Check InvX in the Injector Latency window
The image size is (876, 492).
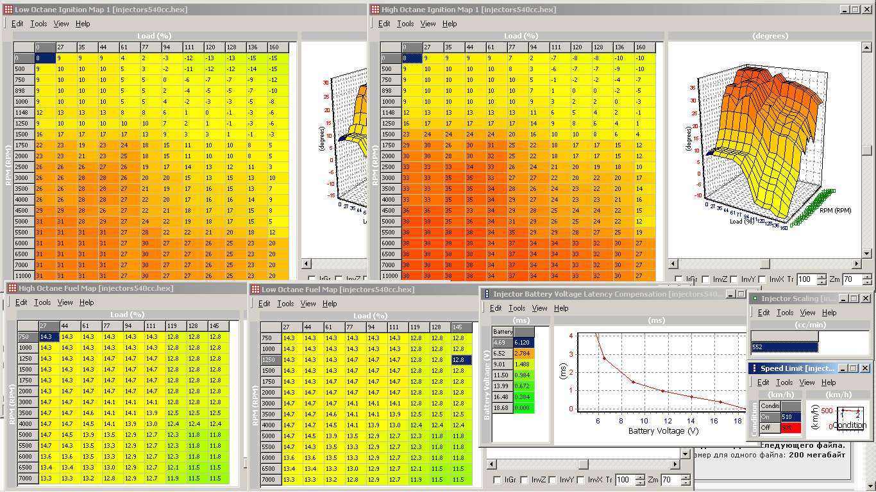pyautogui.click(x=581, y=480)
